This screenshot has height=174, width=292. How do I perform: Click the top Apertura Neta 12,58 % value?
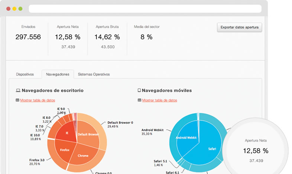tap(68, 37)
